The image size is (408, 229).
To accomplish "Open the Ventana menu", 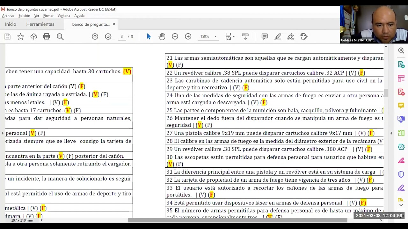I will click(64, 16).
